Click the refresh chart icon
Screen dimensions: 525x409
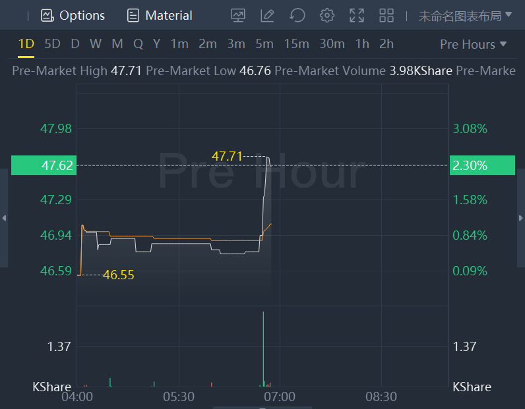point(297,15)
